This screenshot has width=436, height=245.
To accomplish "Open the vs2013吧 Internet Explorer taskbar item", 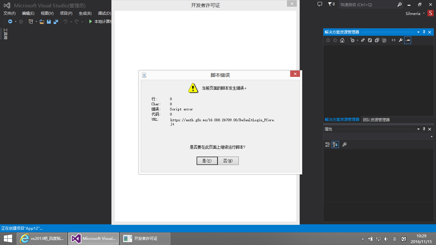I will tap(42, 238).
